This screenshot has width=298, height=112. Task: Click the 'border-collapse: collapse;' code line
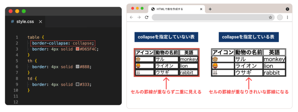click(63, 43)
